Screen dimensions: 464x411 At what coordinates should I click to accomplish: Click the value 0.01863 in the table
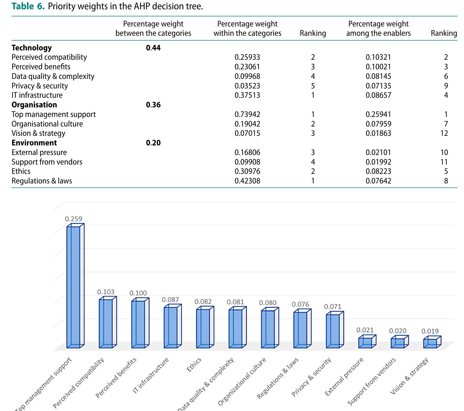point(378,133)
